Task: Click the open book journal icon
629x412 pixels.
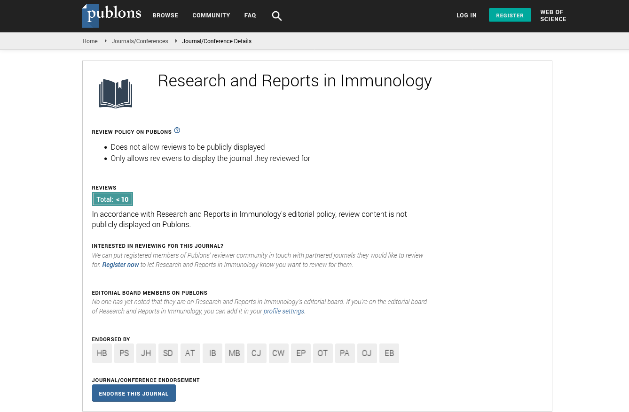Action: pos(116,93)
